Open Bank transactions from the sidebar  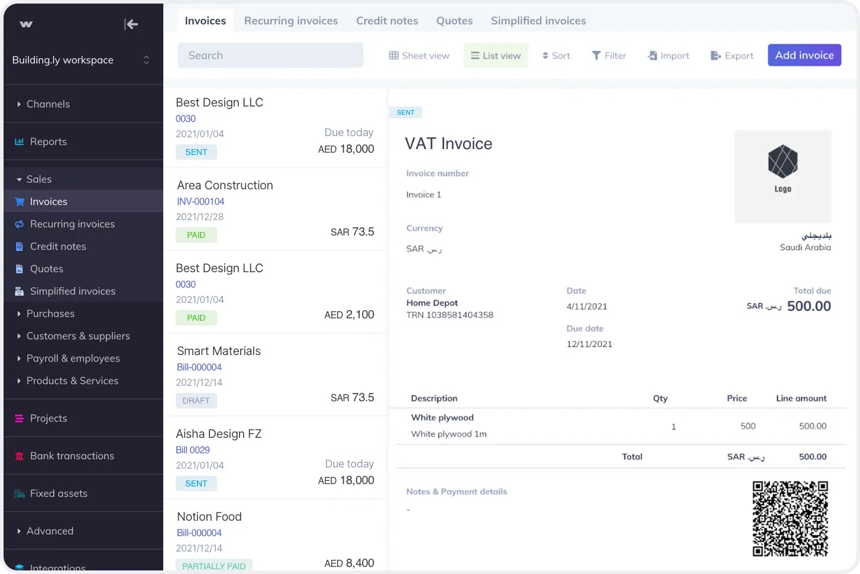coord(72,456)
